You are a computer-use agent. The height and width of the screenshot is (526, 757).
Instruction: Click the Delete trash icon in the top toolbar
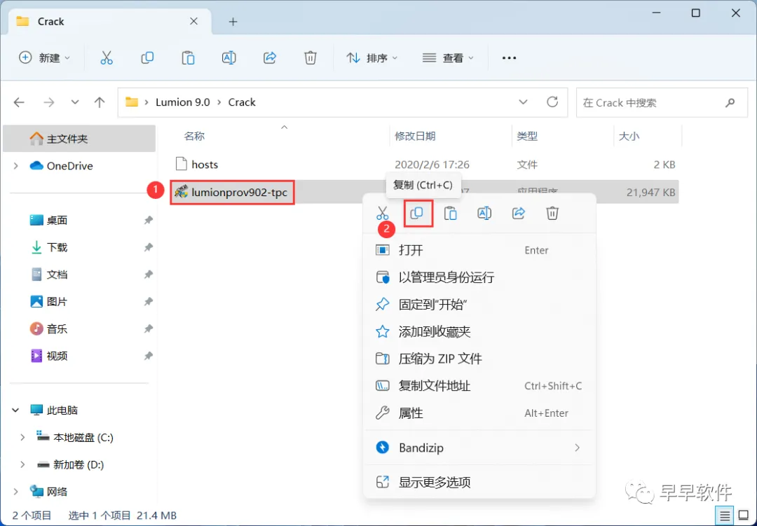click(x=311, y=58)
